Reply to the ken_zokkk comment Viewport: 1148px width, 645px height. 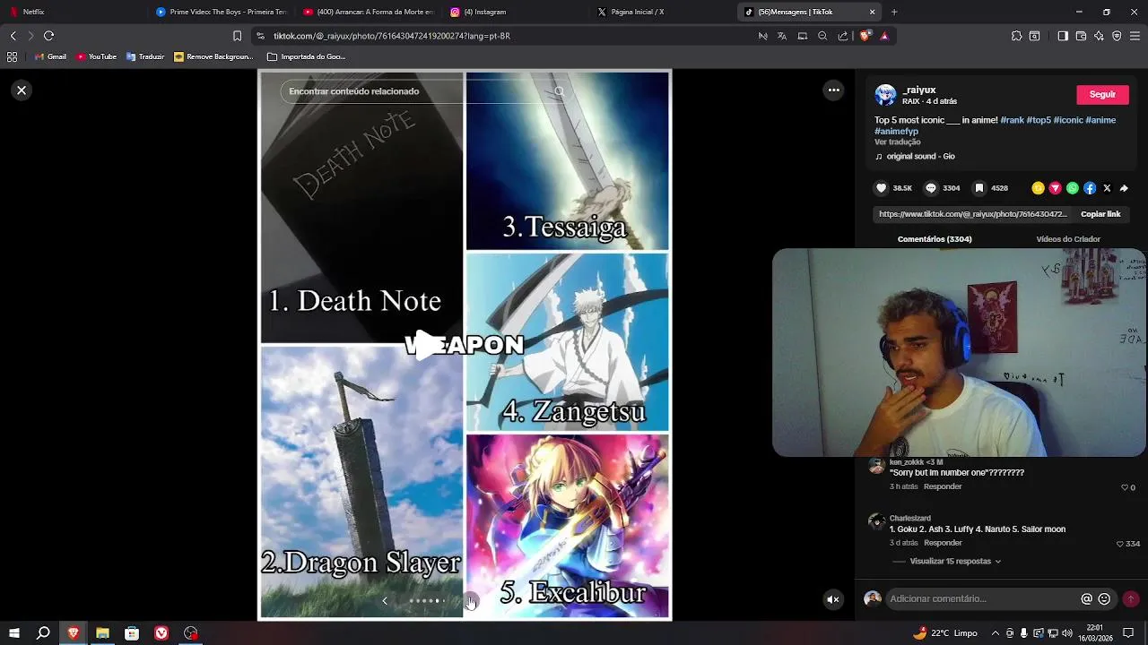click(943, 486)
